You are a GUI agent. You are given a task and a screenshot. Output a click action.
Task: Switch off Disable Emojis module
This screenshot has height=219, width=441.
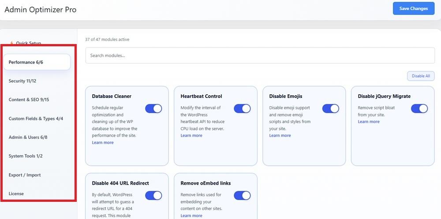point(331,108)
